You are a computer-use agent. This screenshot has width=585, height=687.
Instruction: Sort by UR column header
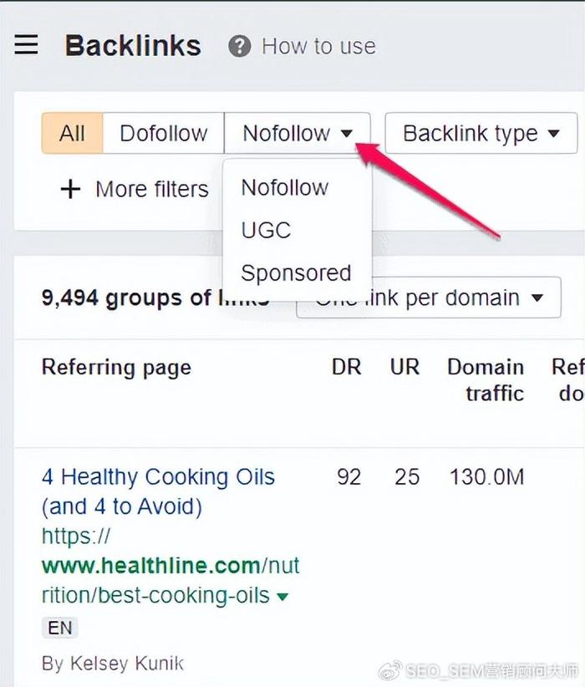point(404,367)
